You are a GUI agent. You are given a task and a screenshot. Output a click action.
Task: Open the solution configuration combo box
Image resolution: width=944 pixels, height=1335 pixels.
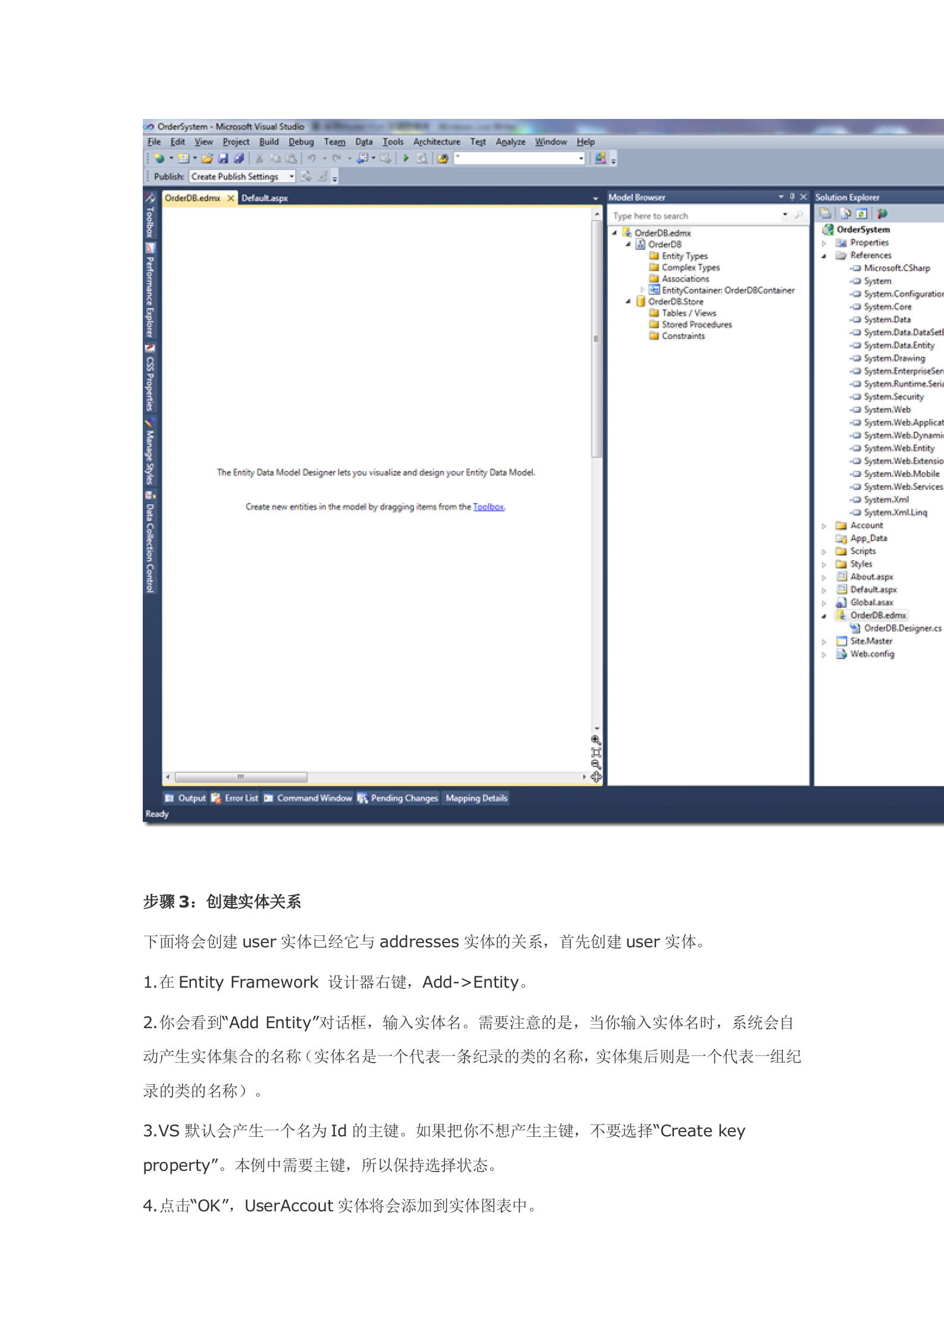[x=519, y=158]
